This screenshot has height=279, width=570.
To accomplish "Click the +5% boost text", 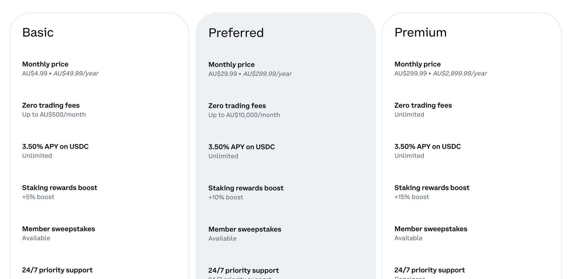I will pyautogui.click(x=38, y=197).
